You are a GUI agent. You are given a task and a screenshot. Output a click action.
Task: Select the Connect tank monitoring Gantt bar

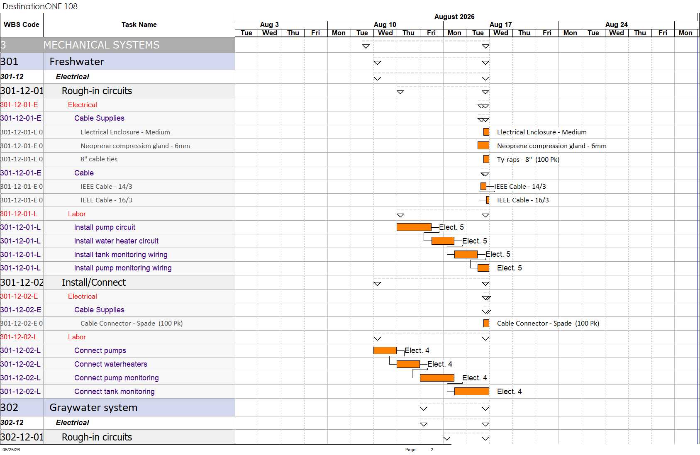pyautogui.click(x=472, y=391)
